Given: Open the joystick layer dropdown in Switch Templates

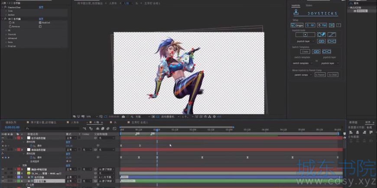Looking at the screenshot, I should click(330, 63).
